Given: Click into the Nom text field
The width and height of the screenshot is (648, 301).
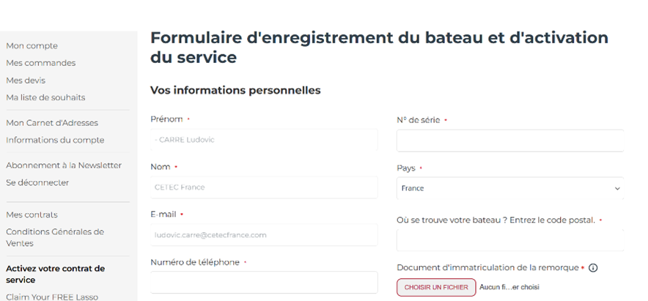Looking at the screenshot, I should 264,187.
